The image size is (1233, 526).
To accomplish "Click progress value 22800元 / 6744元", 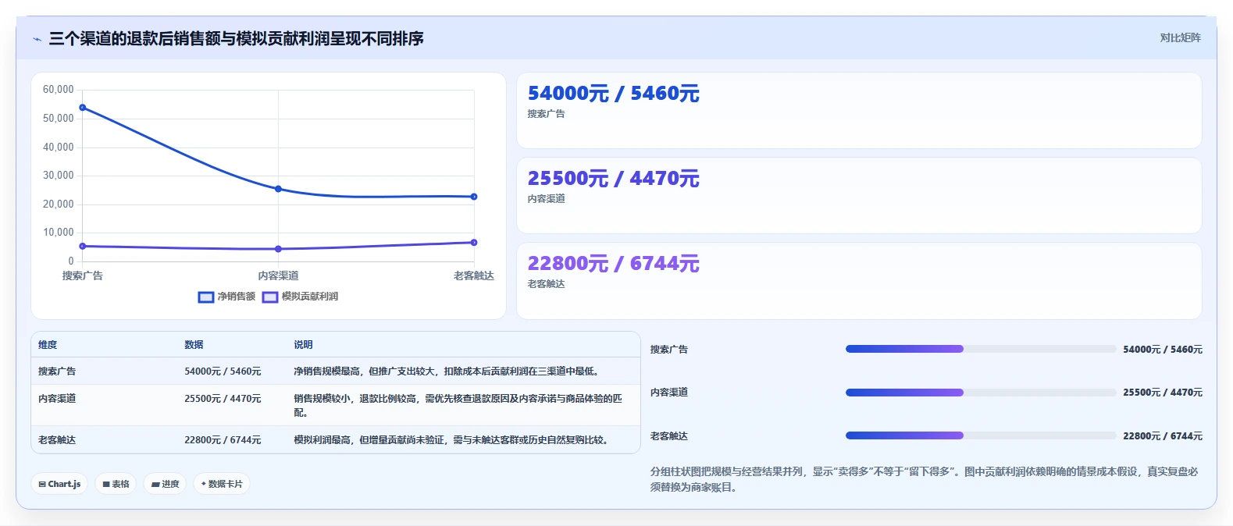I will pyautogui.click(x=1163, y=436).
